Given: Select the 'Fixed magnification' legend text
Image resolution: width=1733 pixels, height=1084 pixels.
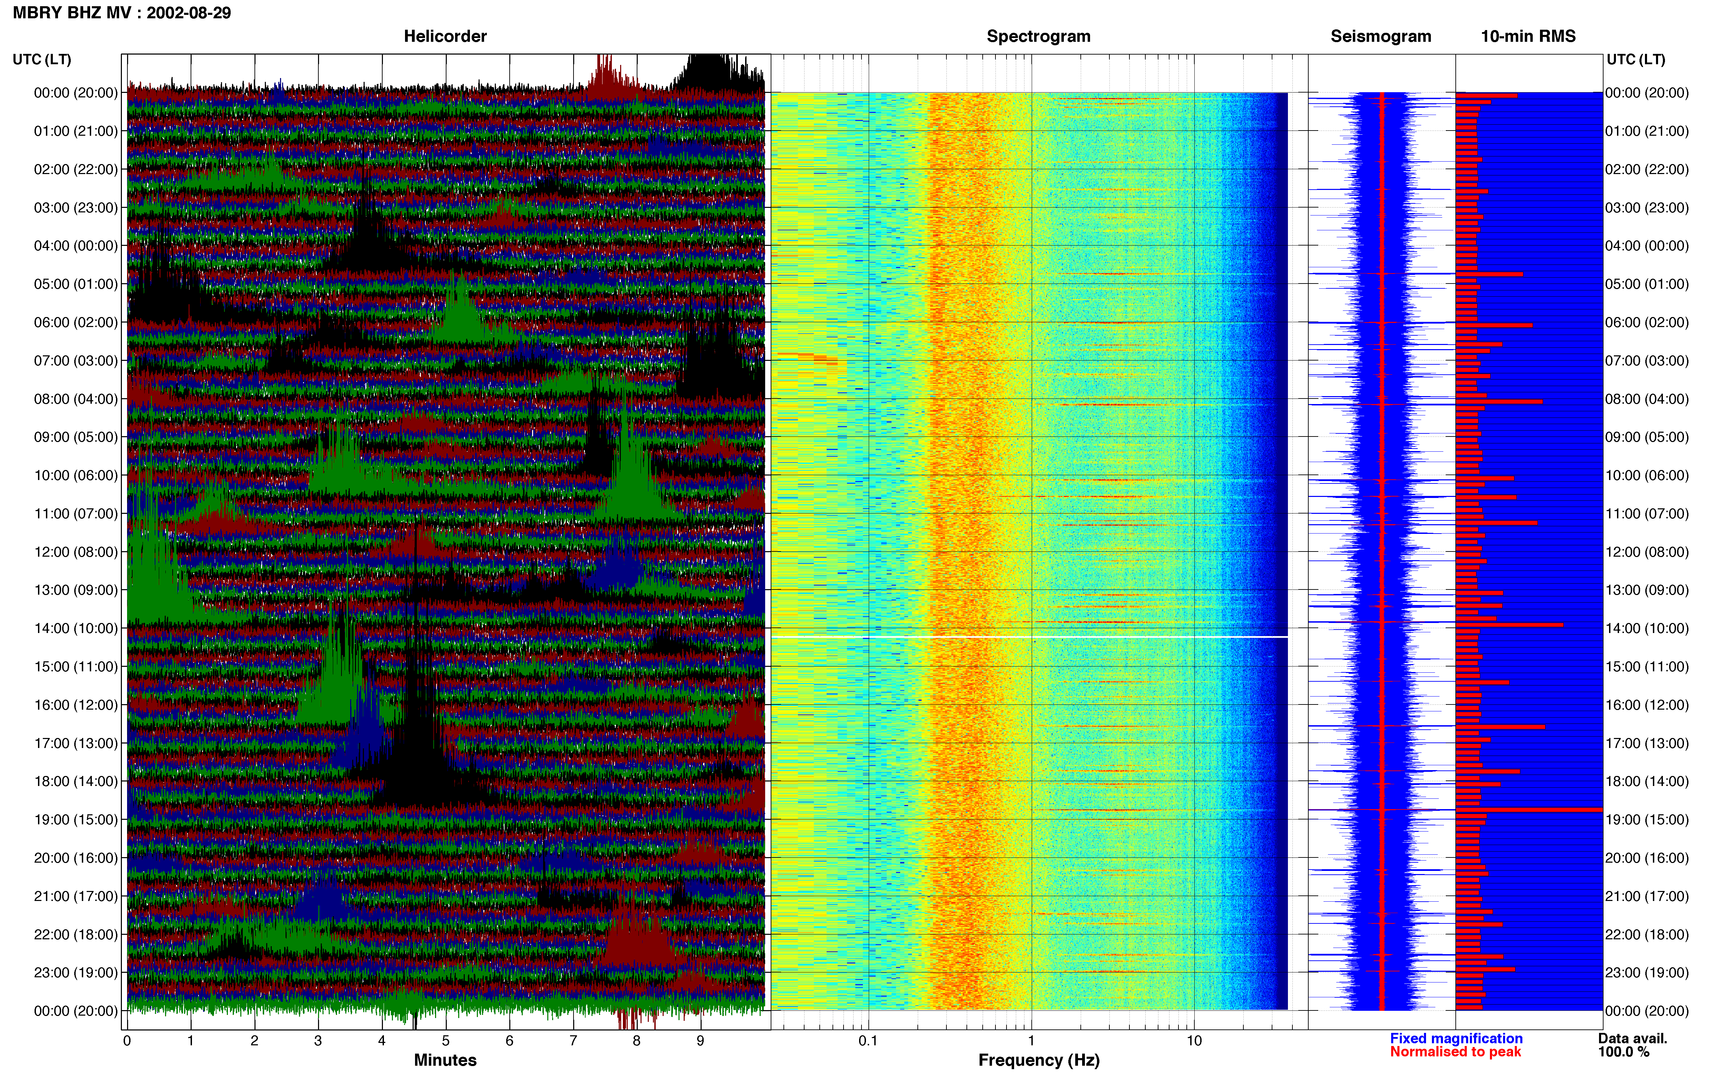Looking at the screenshot, I should click(x=1456, y=1038).
